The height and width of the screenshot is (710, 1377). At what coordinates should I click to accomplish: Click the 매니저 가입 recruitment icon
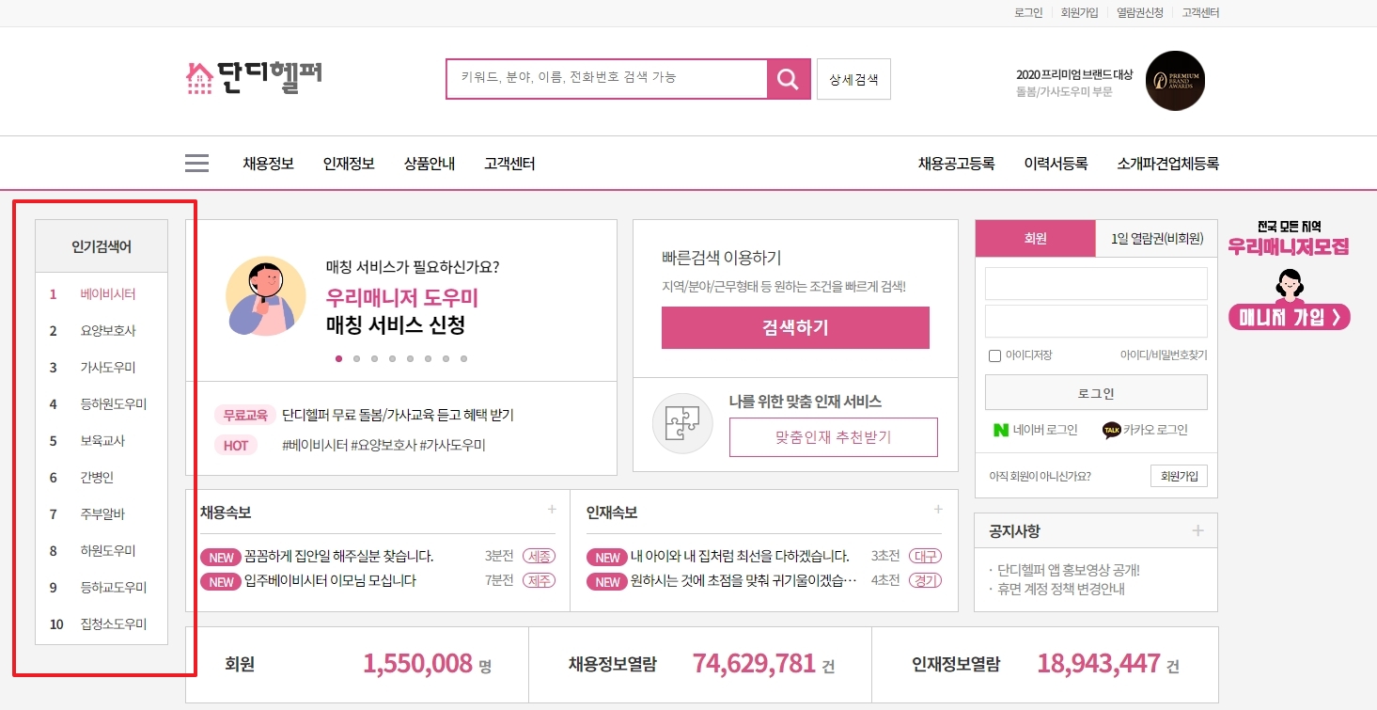(1289, 318)
